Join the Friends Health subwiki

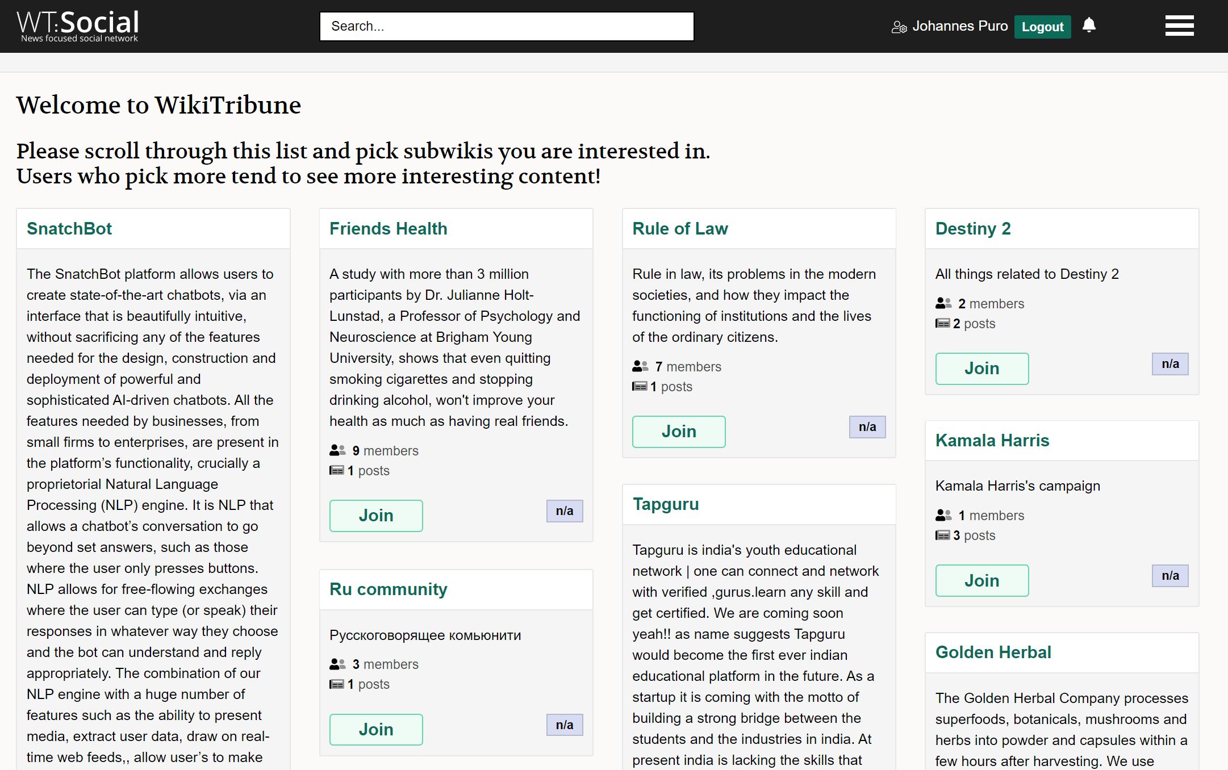click(376, 515)
